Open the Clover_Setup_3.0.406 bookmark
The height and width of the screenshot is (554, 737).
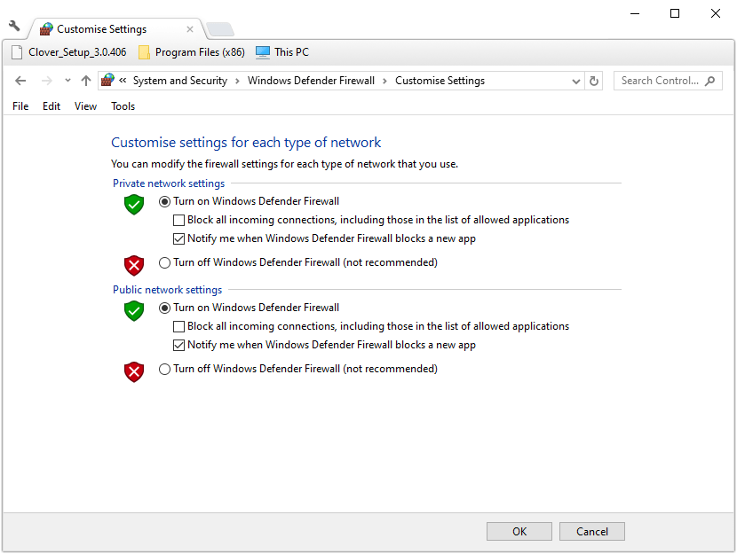[x=68, y=52]
